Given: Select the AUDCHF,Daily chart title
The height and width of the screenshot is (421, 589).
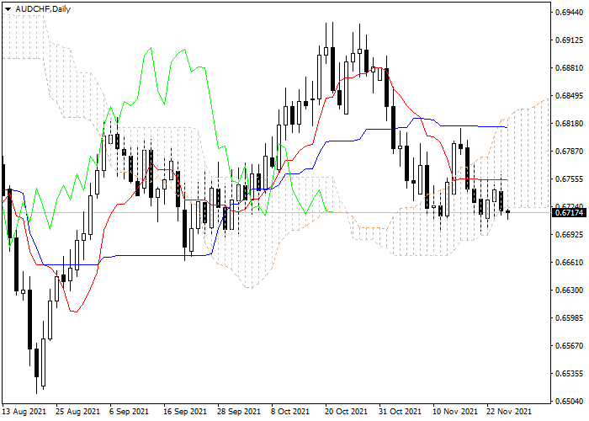Looking at the screenshot, I should click(x=43, y=9).
